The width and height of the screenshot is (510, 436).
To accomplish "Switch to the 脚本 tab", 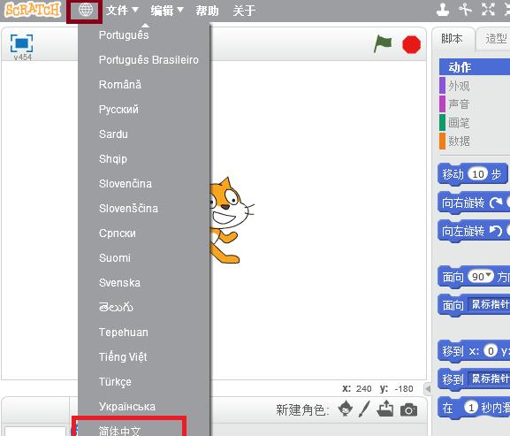I will coord(453,39).
